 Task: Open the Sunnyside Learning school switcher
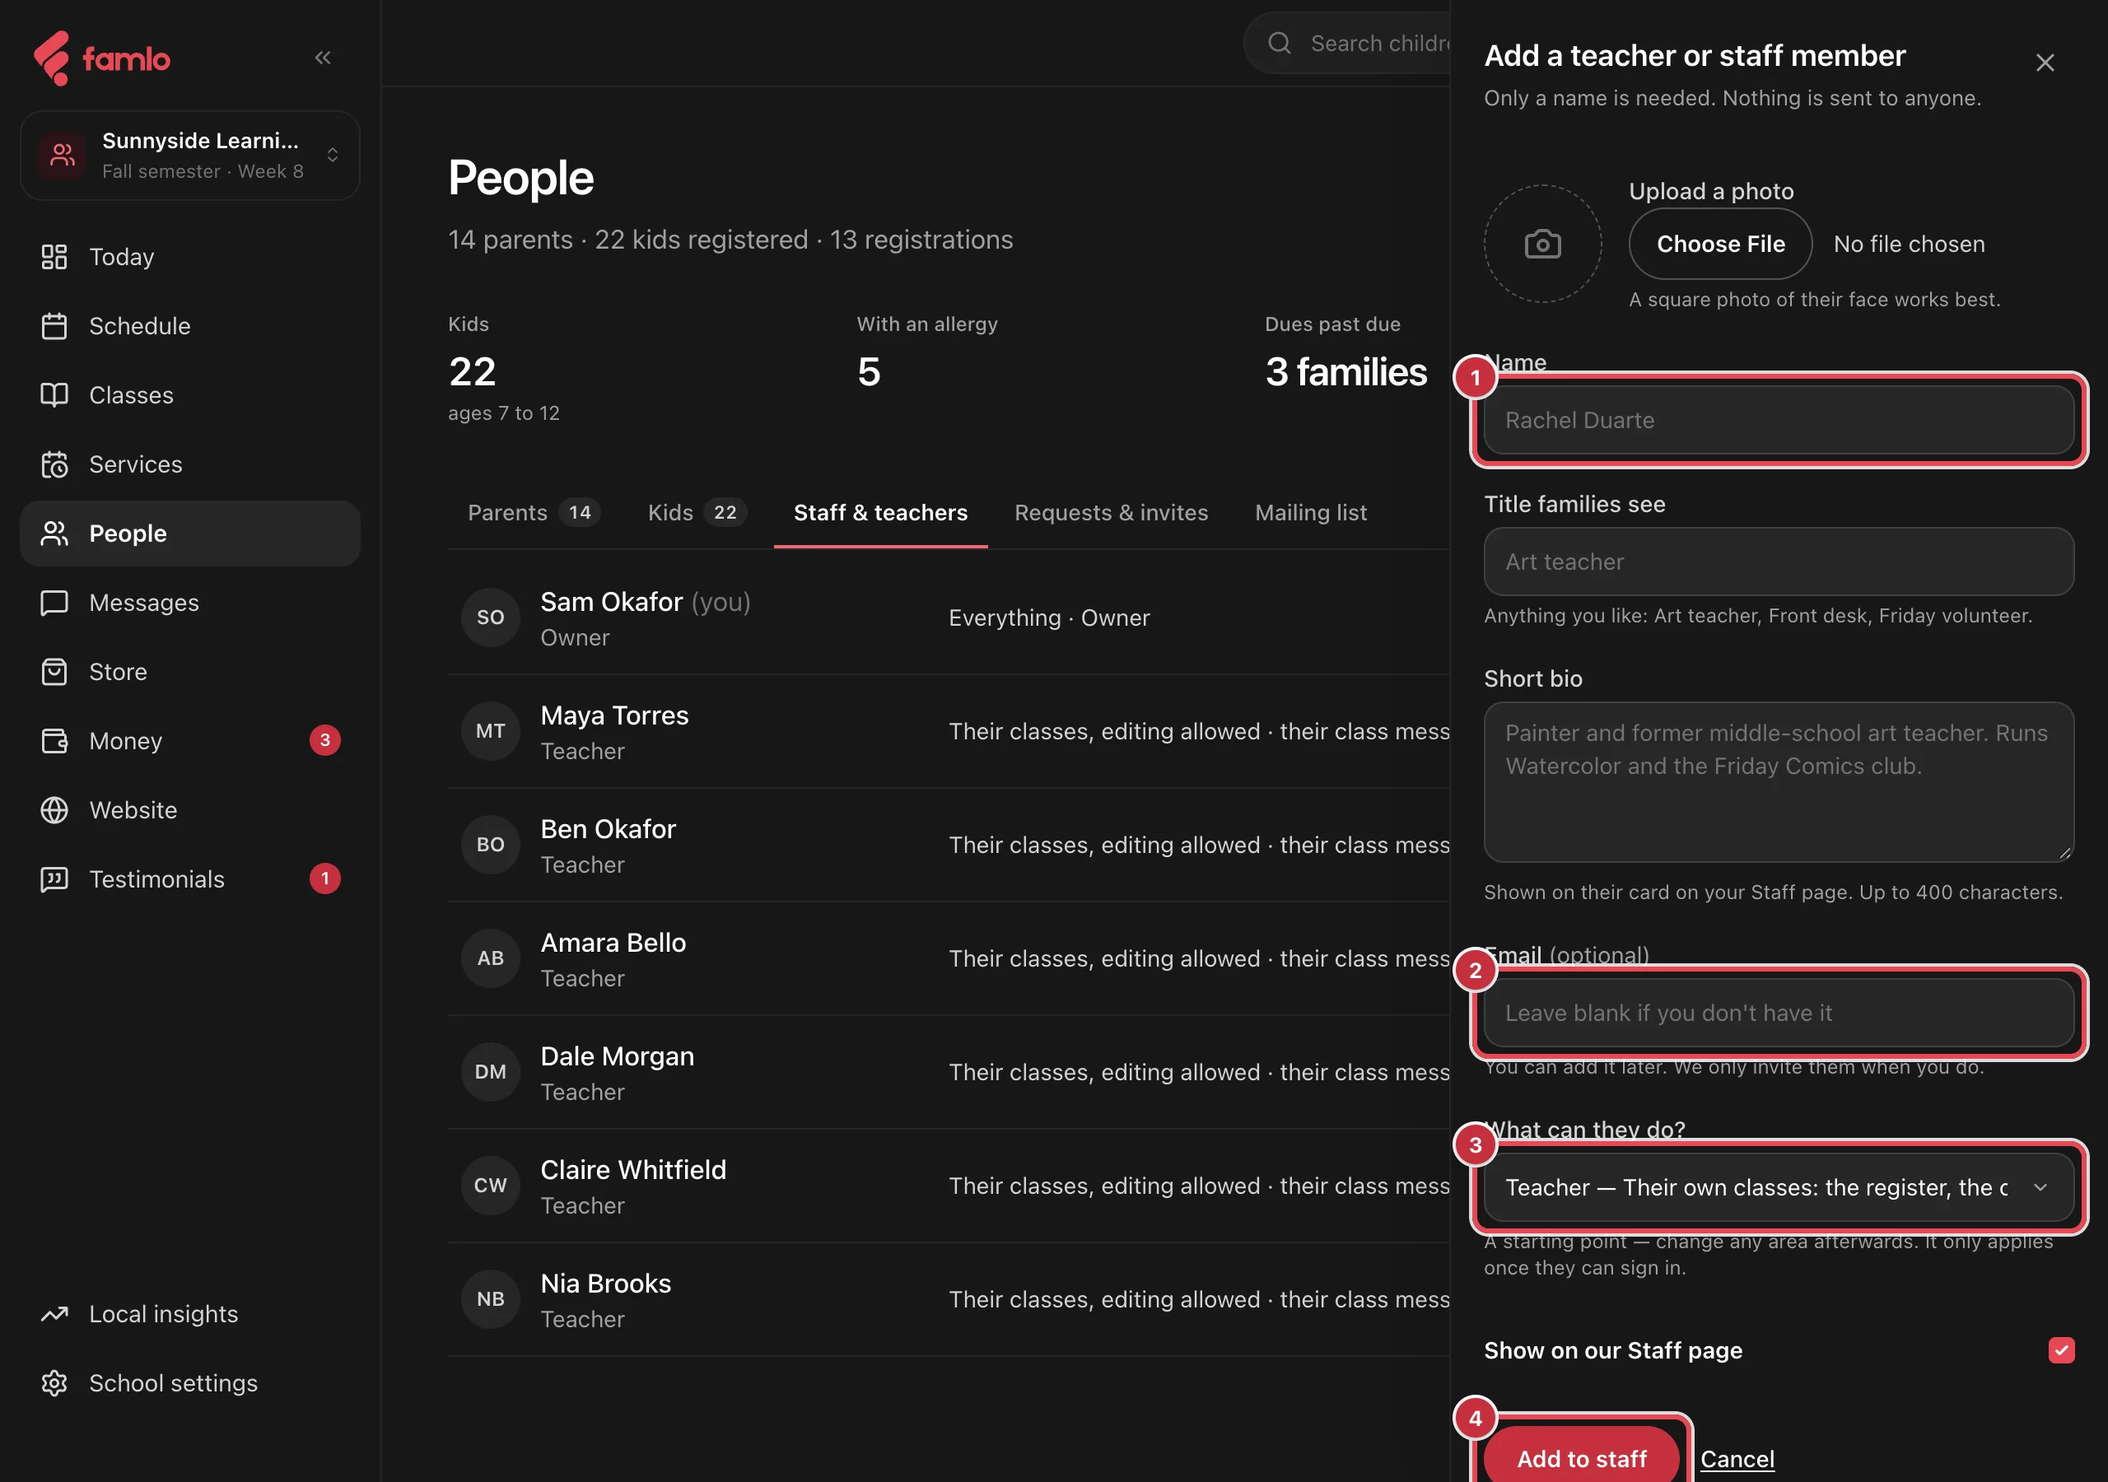pos(190,155)
